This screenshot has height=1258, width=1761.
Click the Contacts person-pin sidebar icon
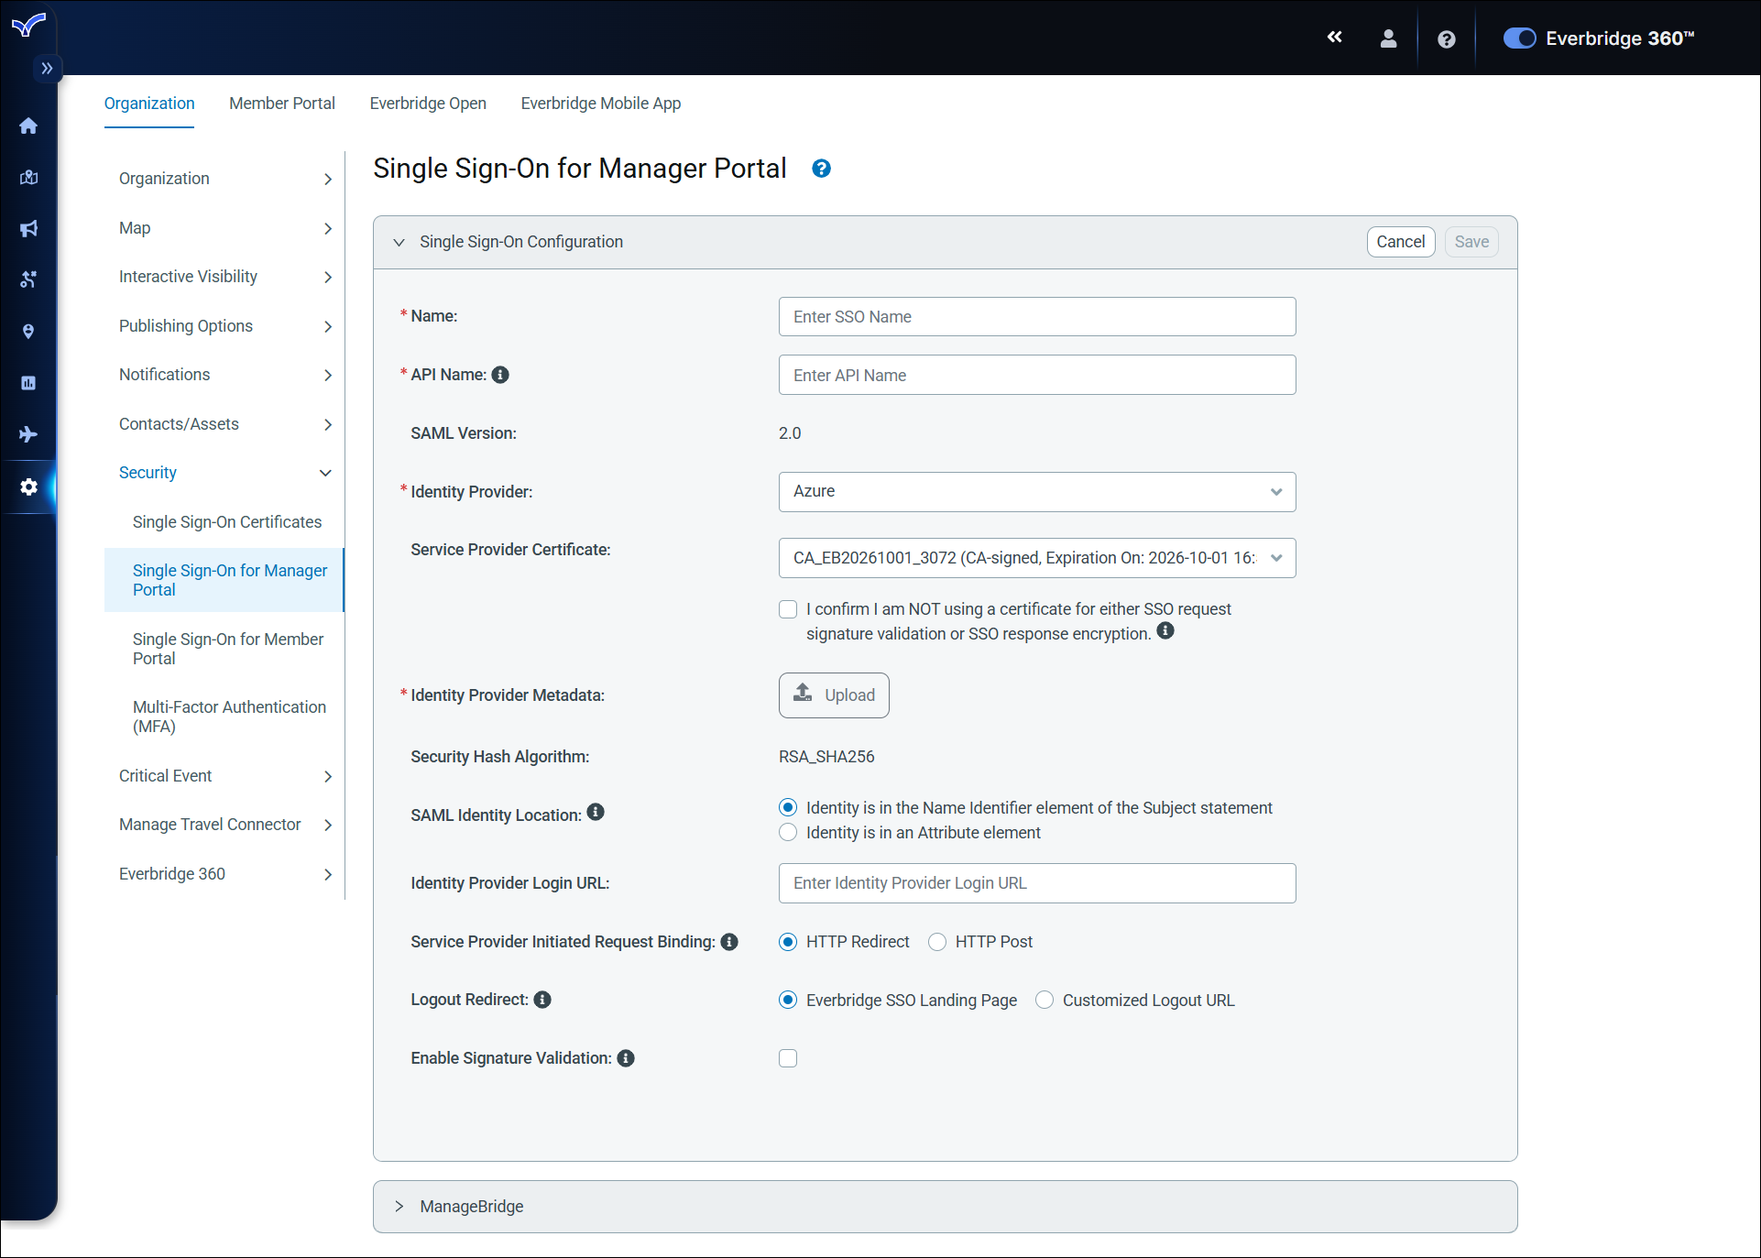coord(28,332)
